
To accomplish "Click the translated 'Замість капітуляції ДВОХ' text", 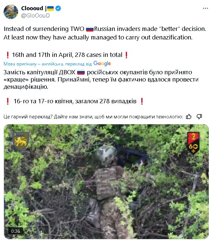I will [x=40, y=72].
